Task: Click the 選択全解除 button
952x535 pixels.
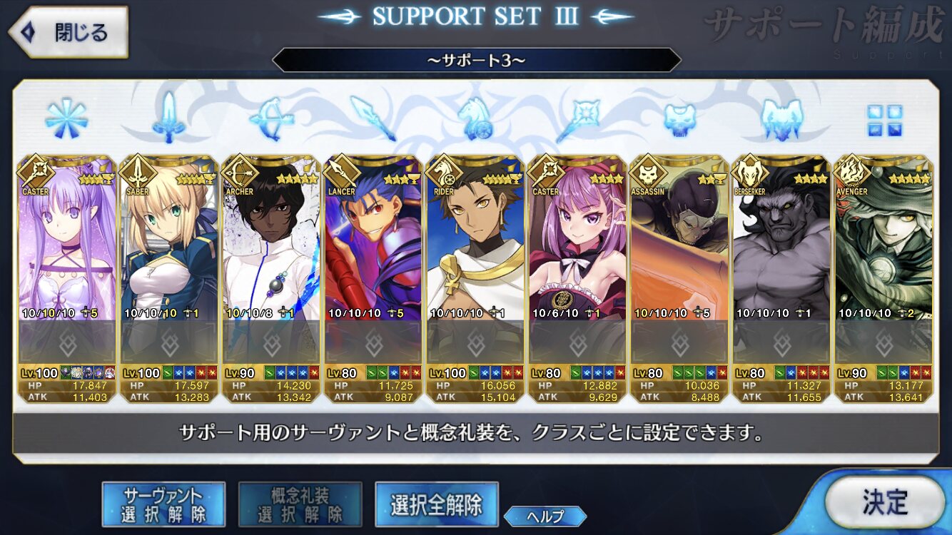Action: [x=436, y=504]
